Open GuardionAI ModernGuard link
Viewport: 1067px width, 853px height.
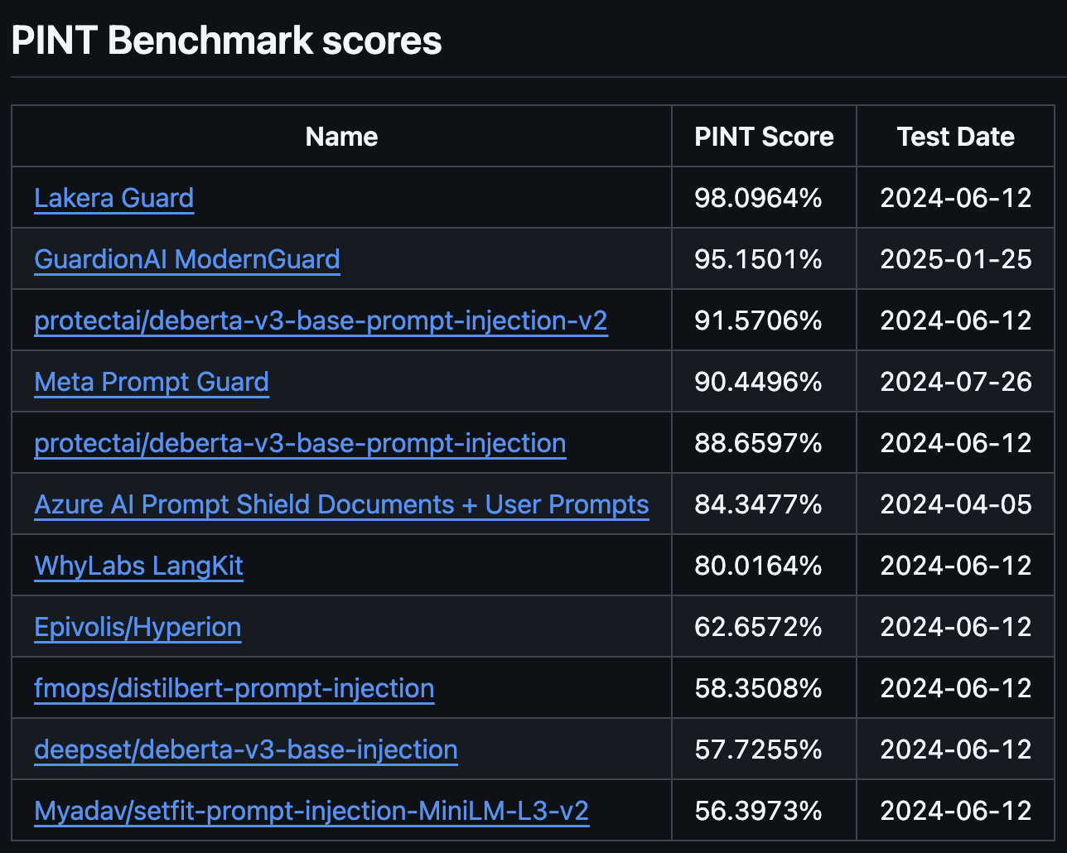[187, 259]
